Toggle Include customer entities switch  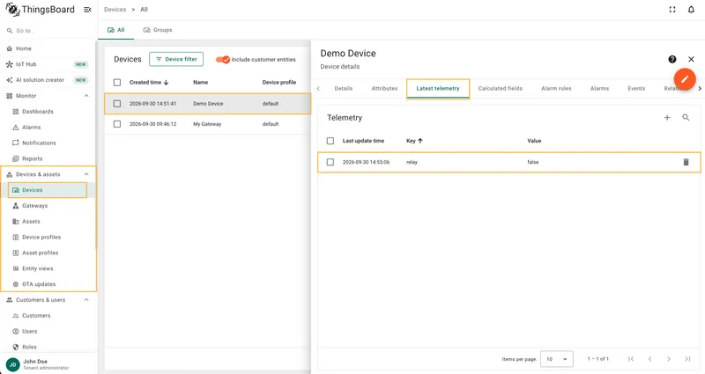click(x=223, y=59)
